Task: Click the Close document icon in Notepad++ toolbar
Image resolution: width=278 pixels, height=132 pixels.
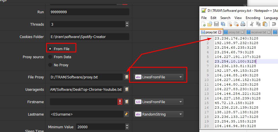Action: [230, 24]
